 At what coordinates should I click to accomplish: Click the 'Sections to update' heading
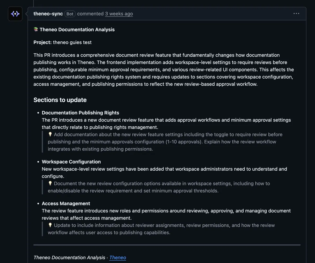(x=60, y=100)
